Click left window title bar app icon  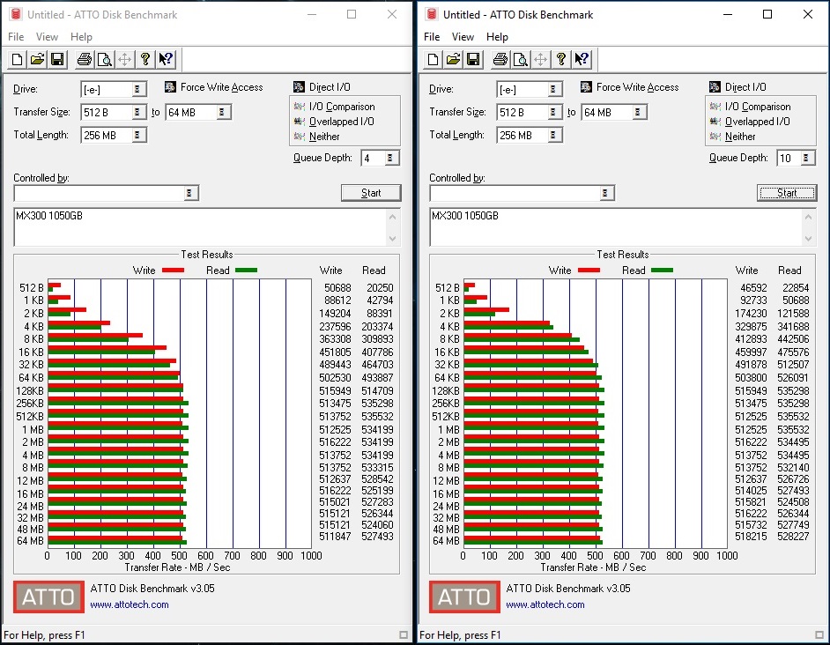coord(15,14)
